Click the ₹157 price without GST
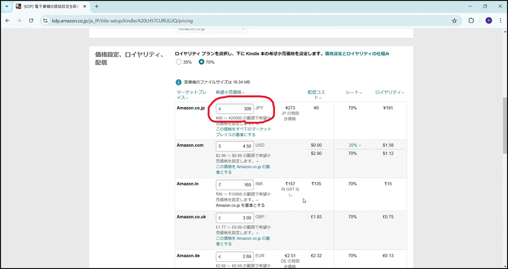Viewport: 508px width, 269px height. [x=290, y=184]
